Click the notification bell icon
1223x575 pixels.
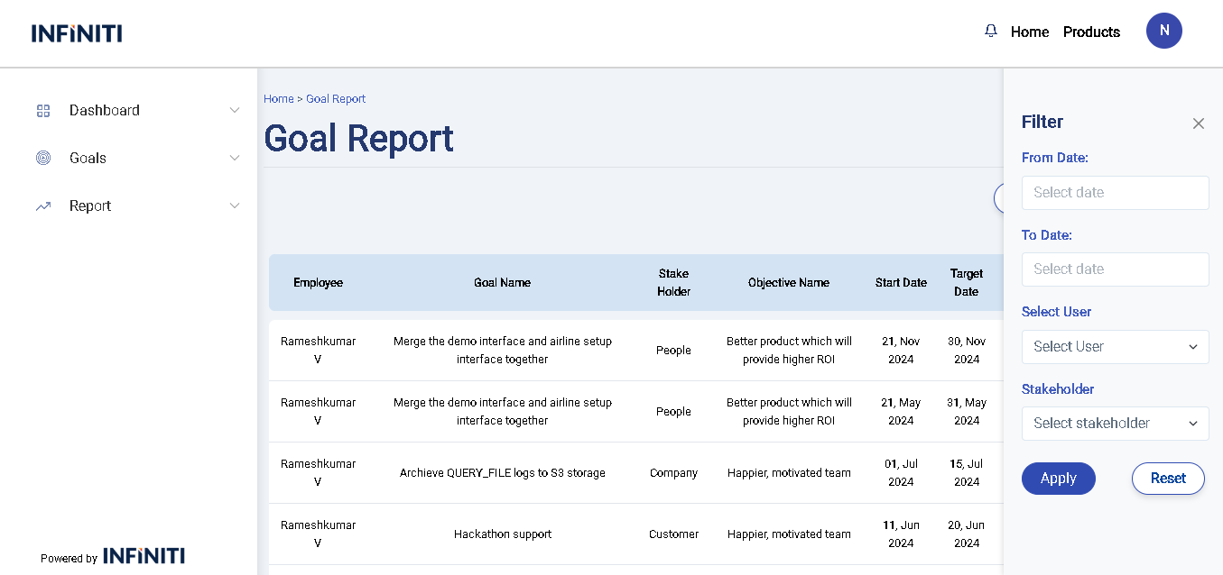tap(991, 32)
